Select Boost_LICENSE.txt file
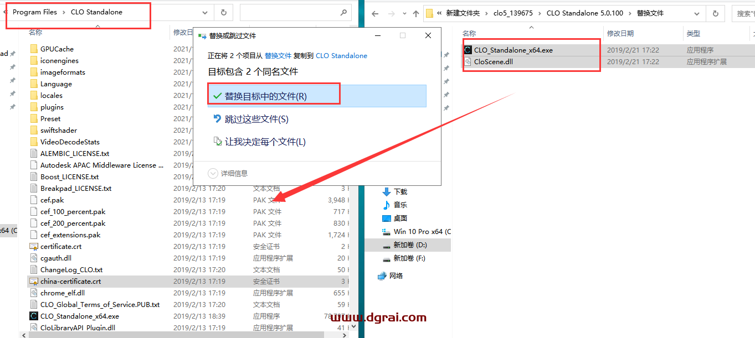 click(x=70, y=176)
